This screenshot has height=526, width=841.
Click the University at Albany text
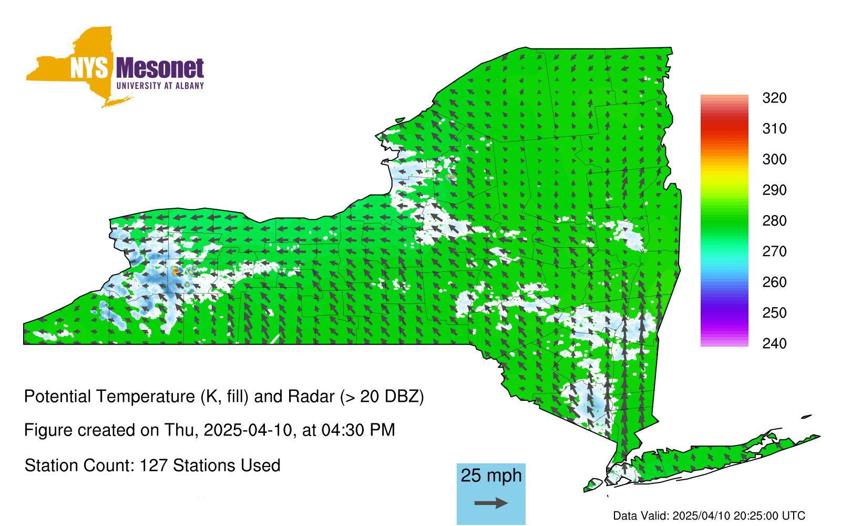pos(160,86)
